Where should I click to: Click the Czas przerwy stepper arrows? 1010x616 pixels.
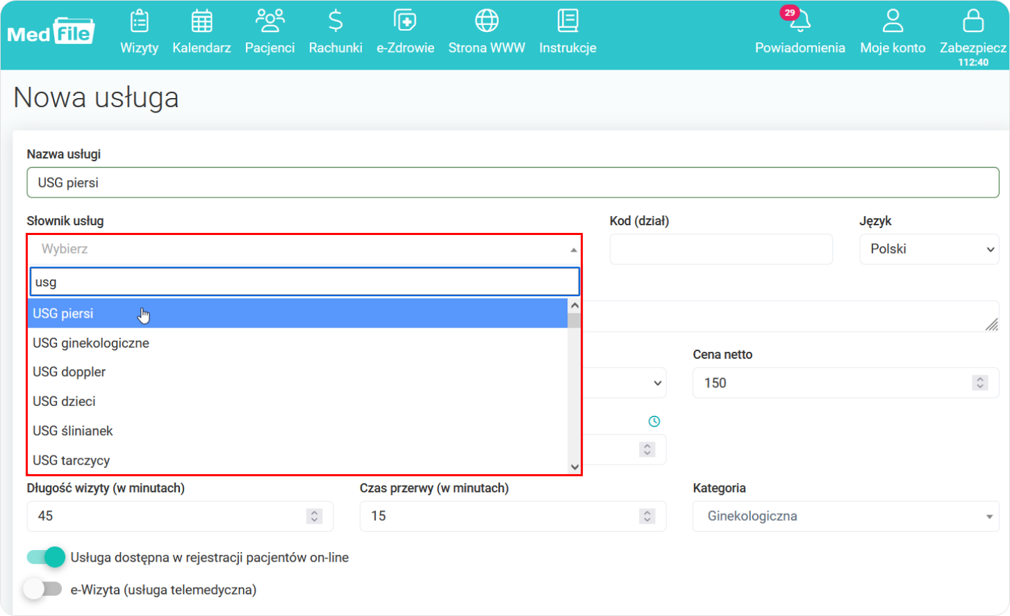pyautogui.click(x=647, y=516)
